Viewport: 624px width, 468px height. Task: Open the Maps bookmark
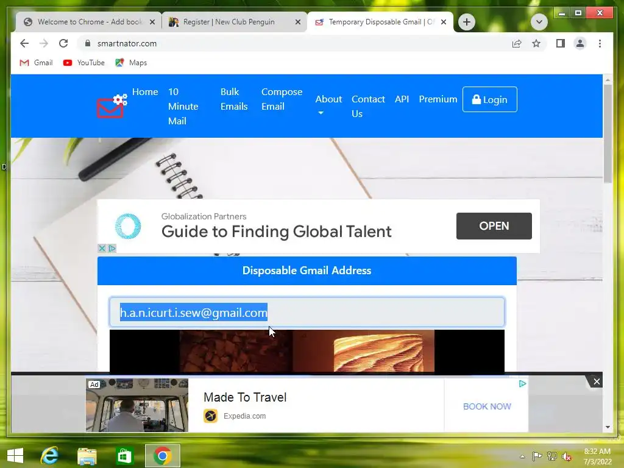[131, 63]
